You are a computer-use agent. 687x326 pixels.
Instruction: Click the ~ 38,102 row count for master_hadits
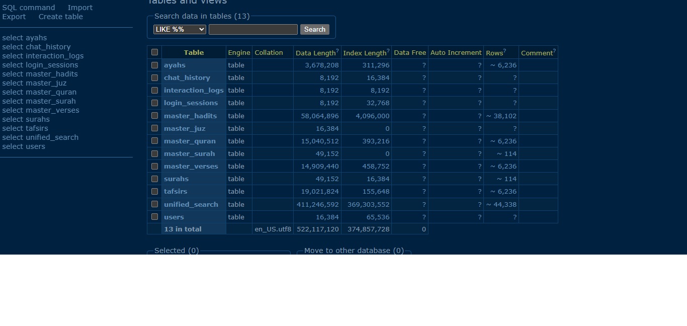(x=501, y=116)
